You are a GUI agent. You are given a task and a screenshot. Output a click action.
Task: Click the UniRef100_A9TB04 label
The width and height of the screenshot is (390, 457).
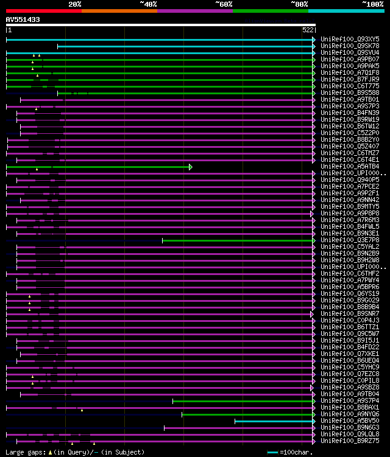pyautogui.click(x=350, y=394)
